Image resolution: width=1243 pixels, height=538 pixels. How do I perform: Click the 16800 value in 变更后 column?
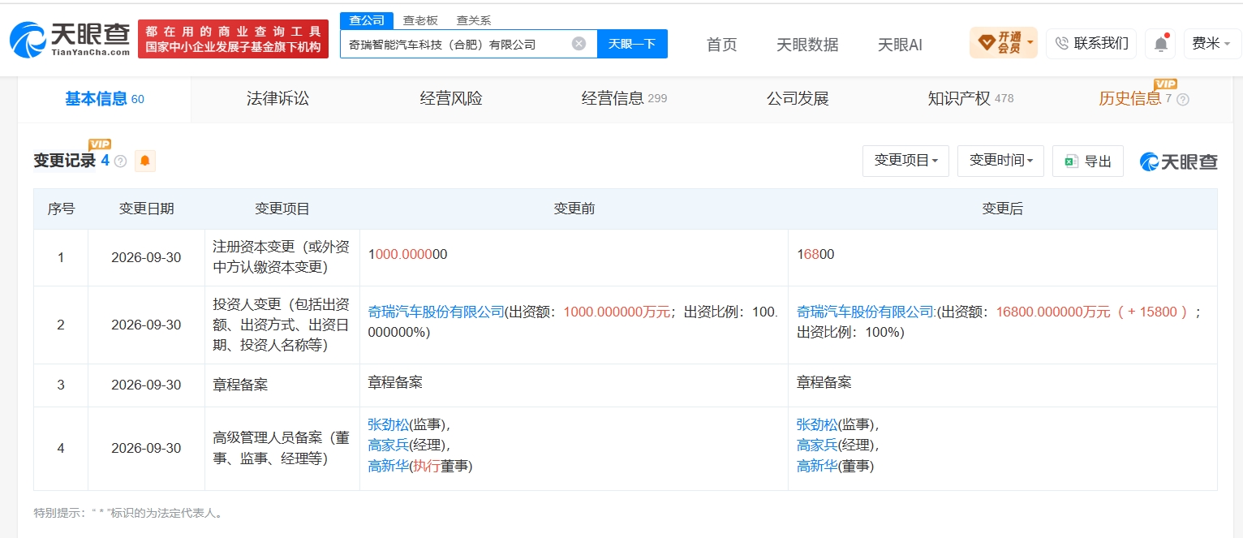[x=815, y=254]
